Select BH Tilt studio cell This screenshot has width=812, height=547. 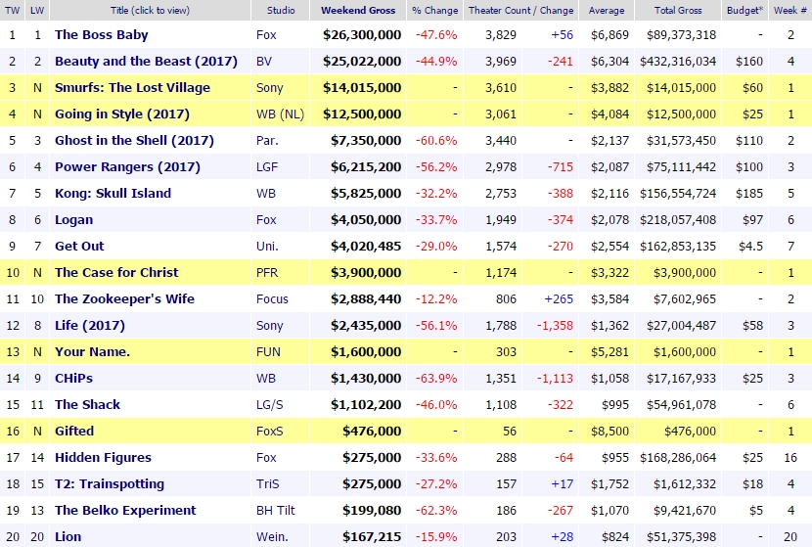point(276,510)
